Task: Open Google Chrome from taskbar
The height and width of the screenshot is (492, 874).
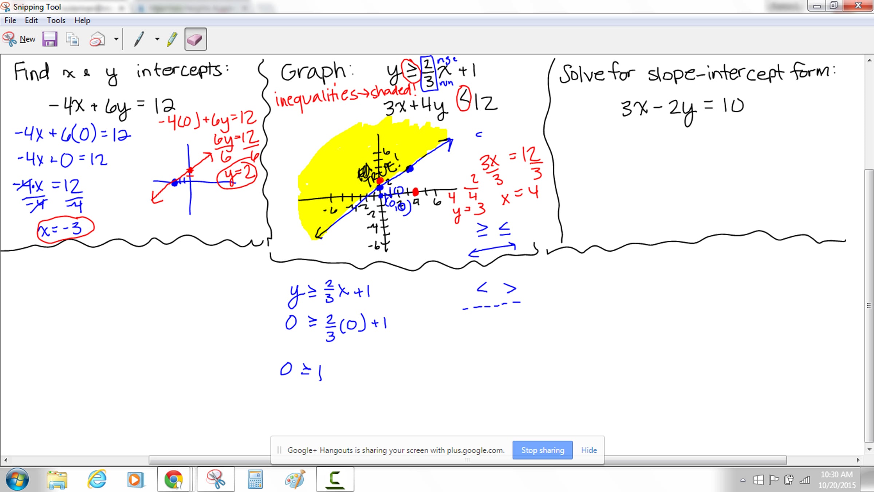Action: click(173, 479)
